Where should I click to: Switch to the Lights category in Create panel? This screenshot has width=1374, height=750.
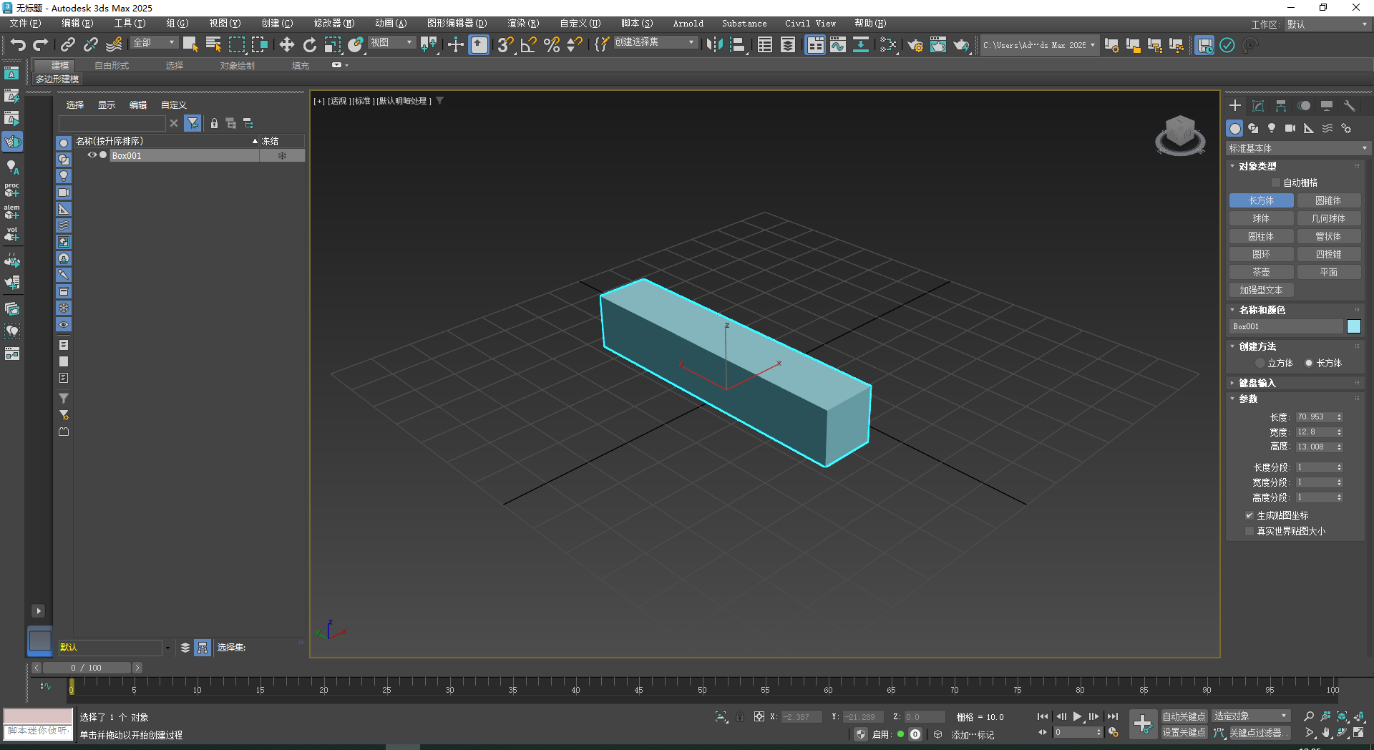(x=1272, y=128)
